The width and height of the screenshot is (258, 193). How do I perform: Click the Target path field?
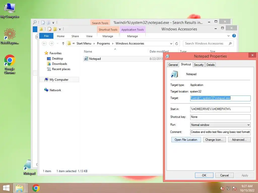coord(220,98)
